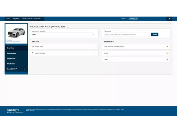
Task: Click the Adjustment Data wrench icon
Action: pyautogui.click(x=33, y=53)
